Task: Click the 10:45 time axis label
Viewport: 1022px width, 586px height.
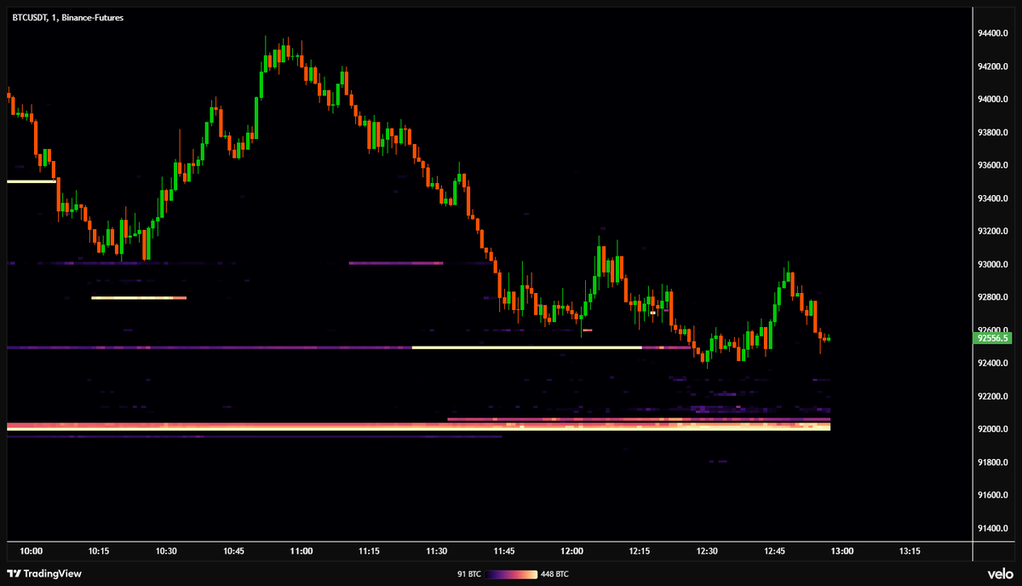Action: [234, 551]
